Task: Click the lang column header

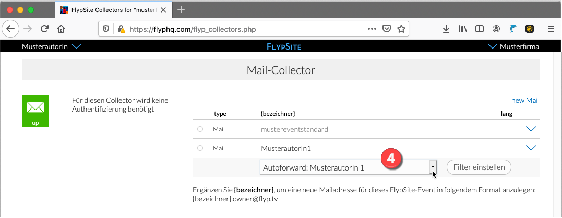Action: (507, 114)
